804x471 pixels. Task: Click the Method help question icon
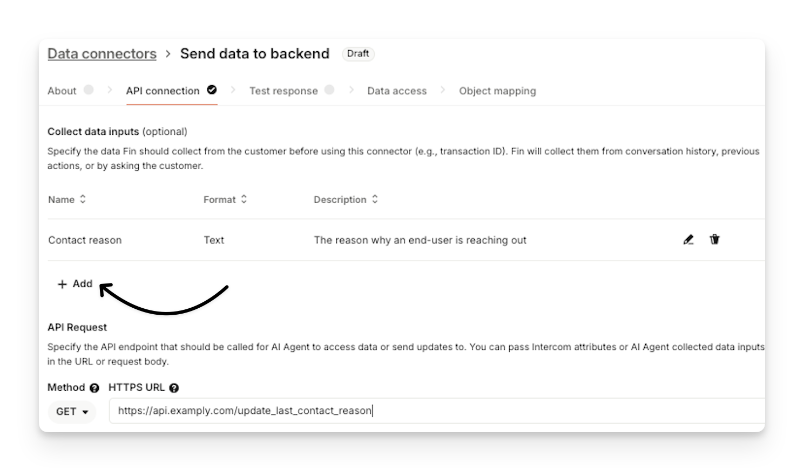point(94,388)
